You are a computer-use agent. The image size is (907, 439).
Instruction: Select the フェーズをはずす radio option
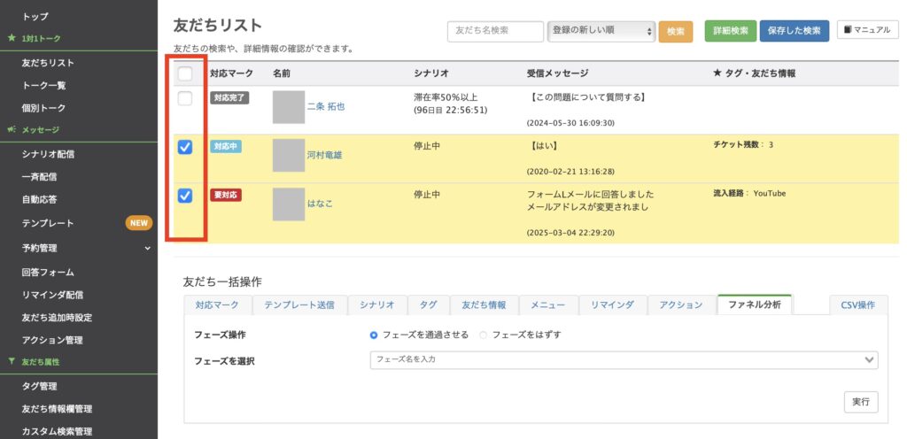[x=484, y=335]
